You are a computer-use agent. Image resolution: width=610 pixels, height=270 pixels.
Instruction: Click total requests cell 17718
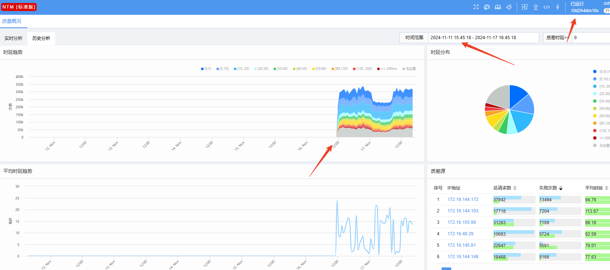point(514,211)
